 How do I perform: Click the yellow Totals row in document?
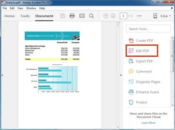click(x=52, y=59)
